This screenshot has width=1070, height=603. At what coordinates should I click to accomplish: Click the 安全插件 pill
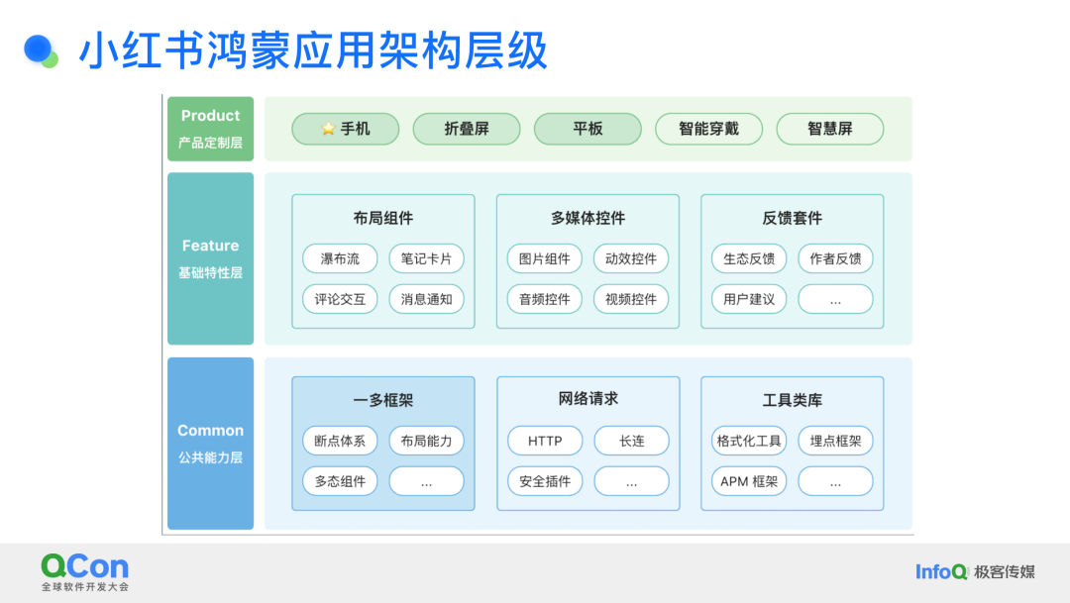click(x=545, y=481)
